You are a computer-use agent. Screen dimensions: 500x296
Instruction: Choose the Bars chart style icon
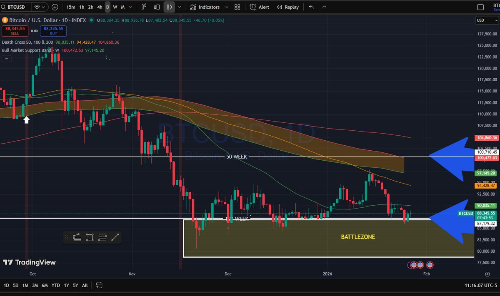point(144,7)
